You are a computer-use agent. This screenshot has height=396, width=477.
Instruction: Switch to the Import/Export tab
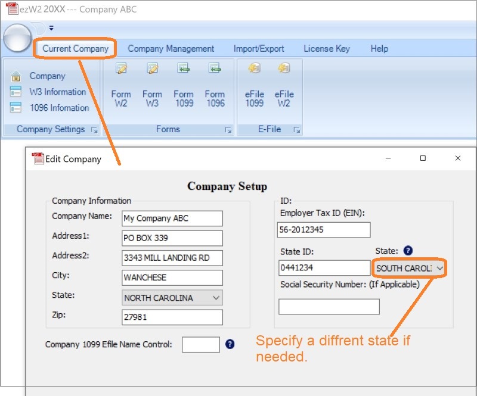259,49
